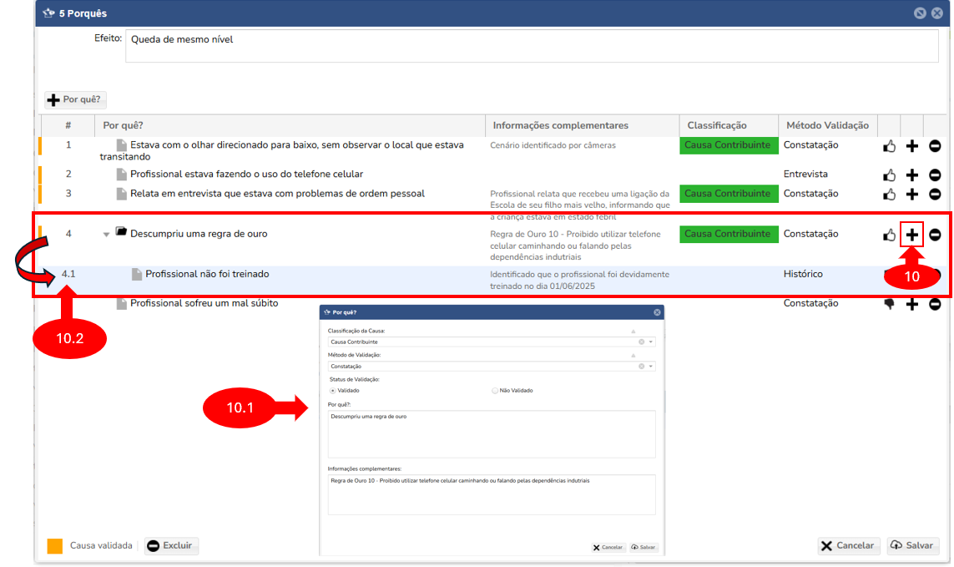Collapse the row 4 tree arrow
The height and width of the screenshot is (567, 954).
click(106, 235)
